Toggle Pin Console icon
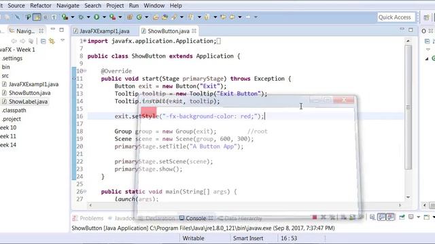435x244 pixels. 402,217
